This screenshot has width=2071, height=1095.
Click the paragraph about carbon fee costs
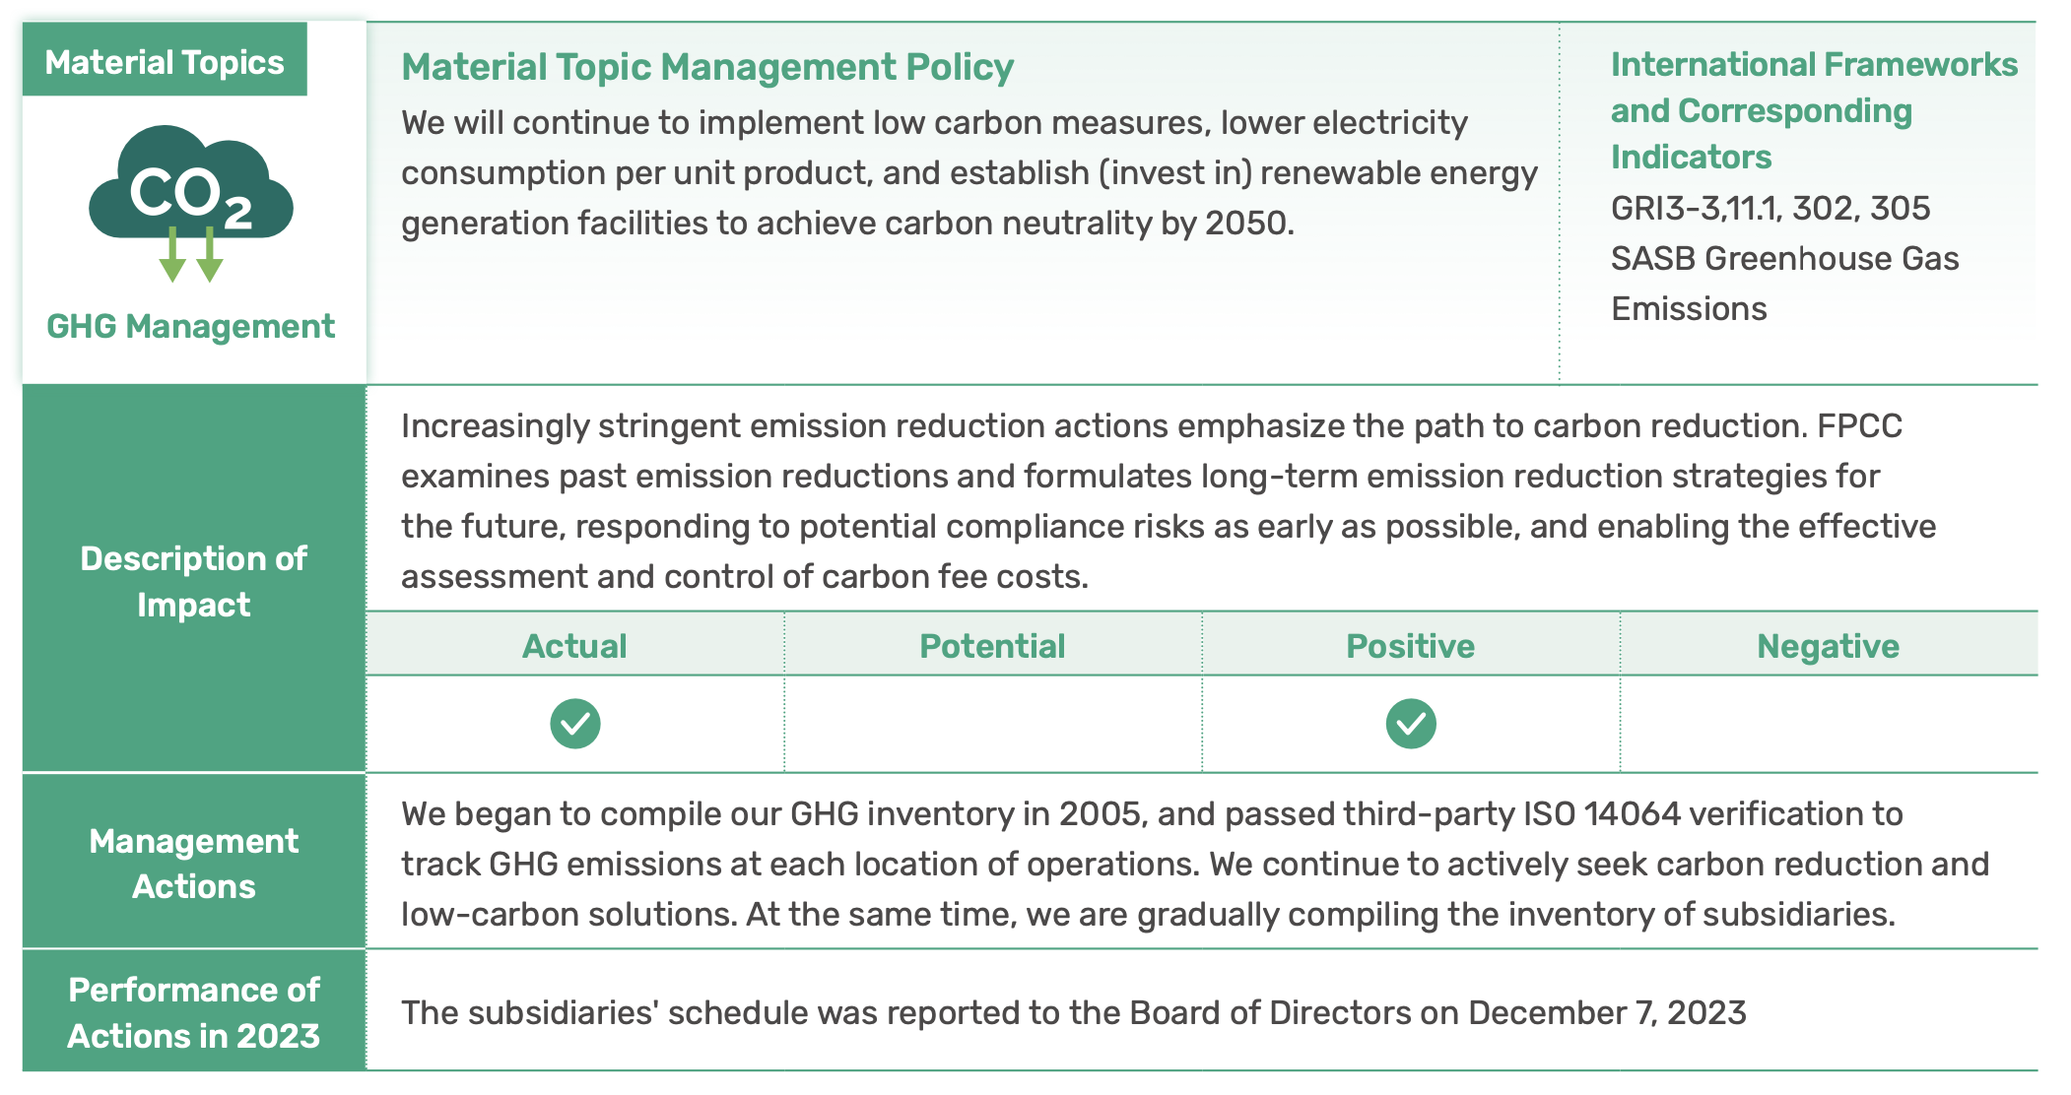coord(1169,501)
